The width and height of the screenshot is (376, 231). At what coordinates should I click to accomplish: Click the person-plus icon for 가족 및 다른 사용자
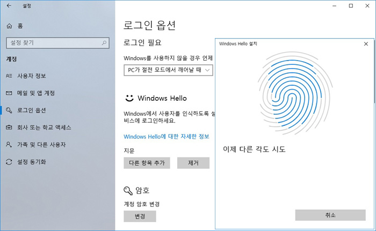[x=9, y=145]
